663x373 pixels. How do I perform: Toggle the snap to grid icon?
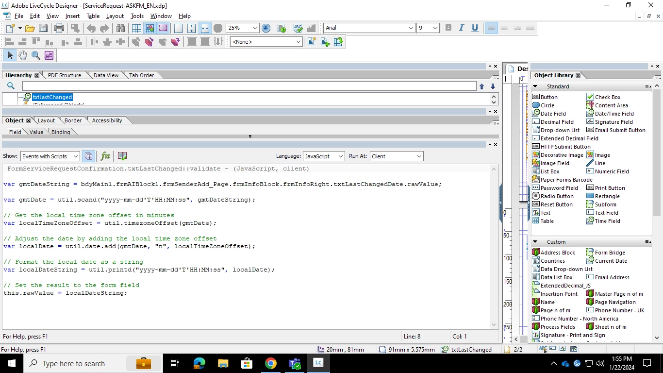(x=149, y=28)
